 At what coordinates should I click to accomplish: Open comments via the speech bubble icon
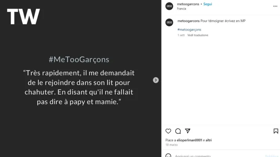tap(178, 131)
